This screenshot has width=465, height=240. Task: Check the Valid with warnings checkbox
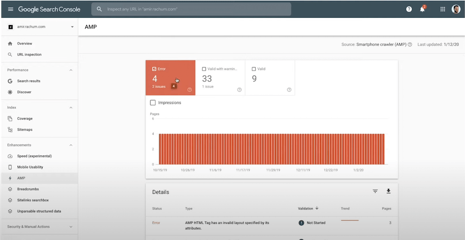coord(204,69)
